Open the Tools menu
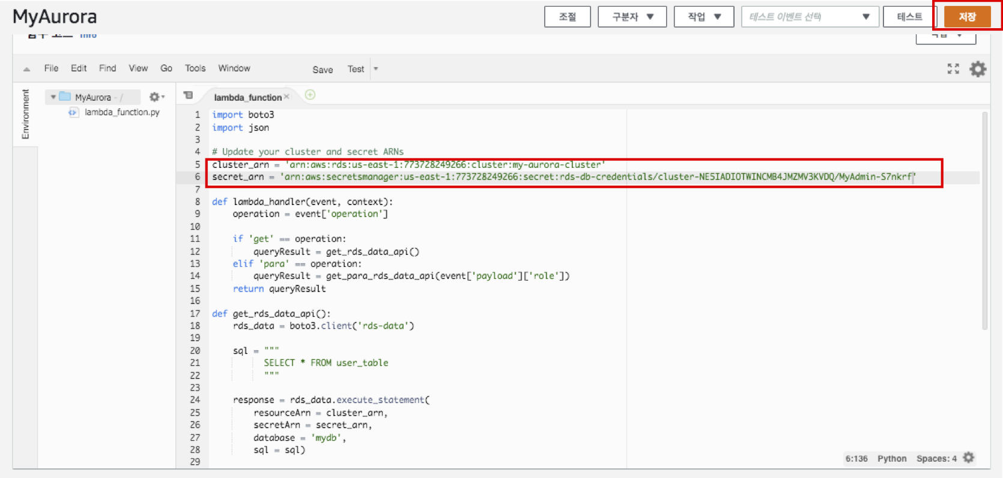 (195, 68)
